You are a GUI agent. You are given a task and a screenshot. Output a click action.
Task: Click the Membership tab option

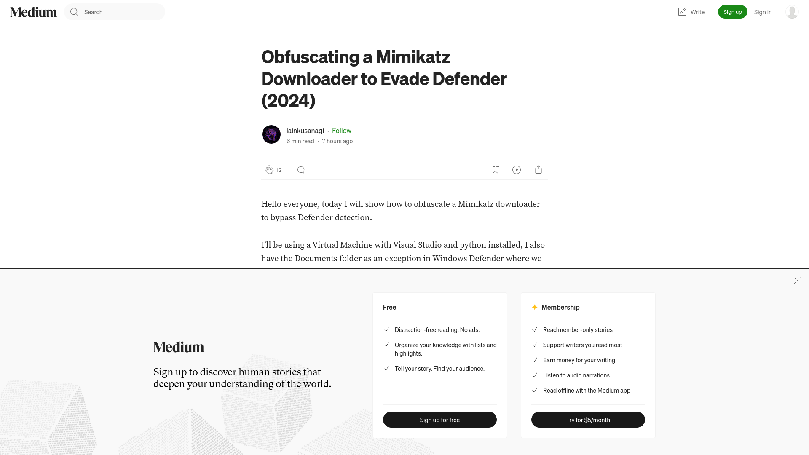point(561,307)
